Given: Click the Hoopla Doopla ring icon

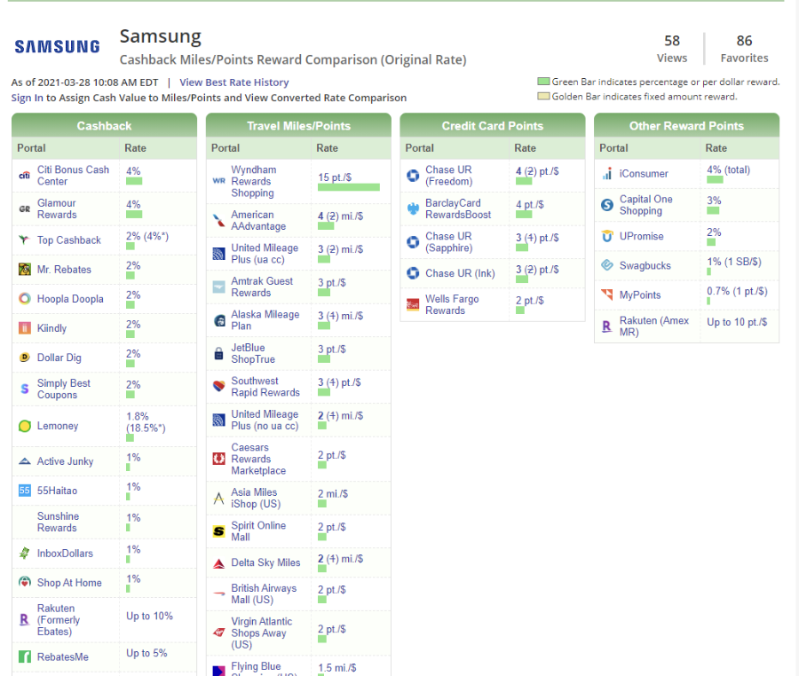Looking at the screenshot, I should pos(25,299).
